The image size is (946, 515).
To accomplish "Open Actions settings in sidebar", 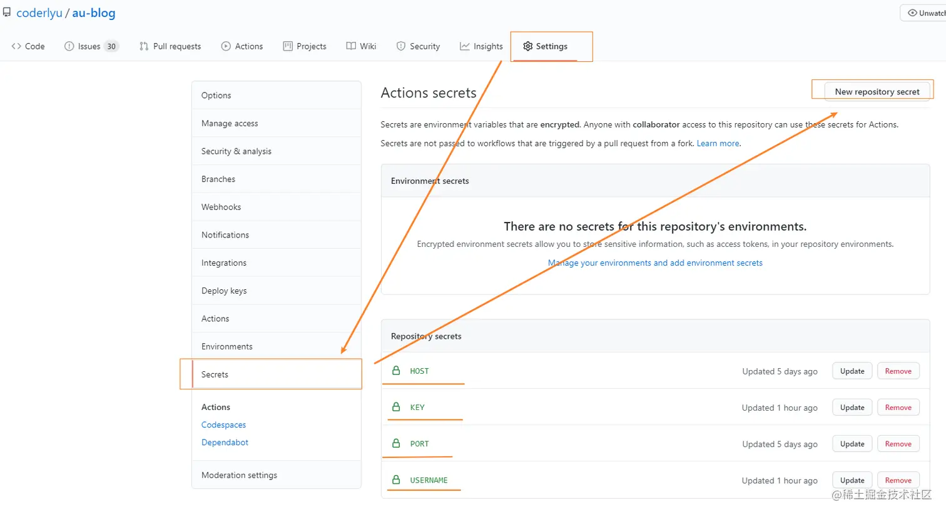I will tap(277, 319).
